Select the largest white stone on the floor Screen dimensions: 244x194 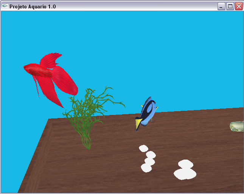pyautogui.click(x=185, y=174)
